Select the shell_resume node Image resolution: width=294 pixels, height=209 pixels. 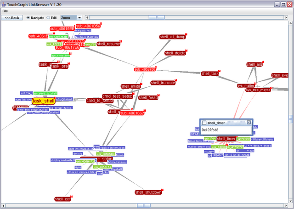pos(108,44)
